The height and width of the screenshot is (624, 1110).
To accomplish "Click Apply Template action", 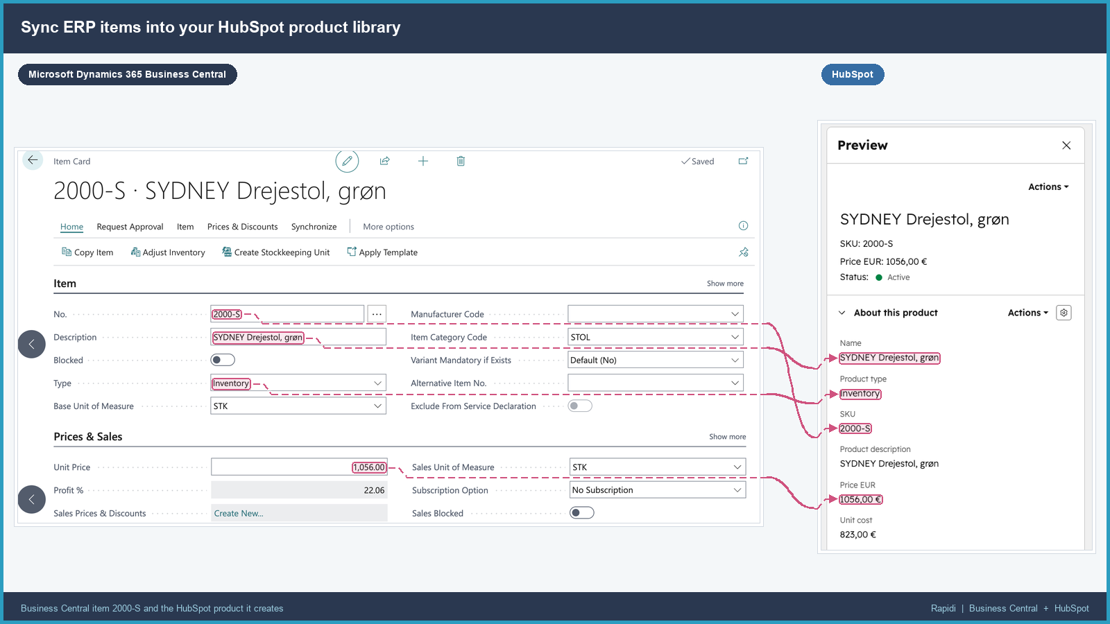I will (x=382, y=252).
